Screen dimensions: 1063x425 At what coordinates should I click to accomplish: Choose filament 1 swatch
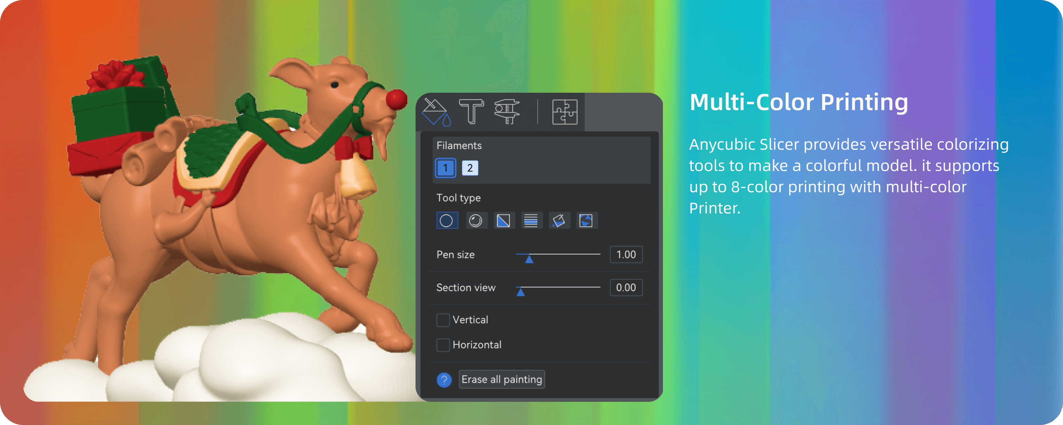click(x=445, y=168)
